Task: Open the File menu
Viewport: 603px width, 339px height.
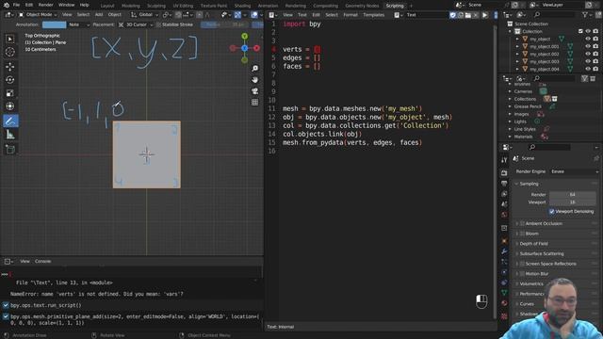Action: (16, 5)
